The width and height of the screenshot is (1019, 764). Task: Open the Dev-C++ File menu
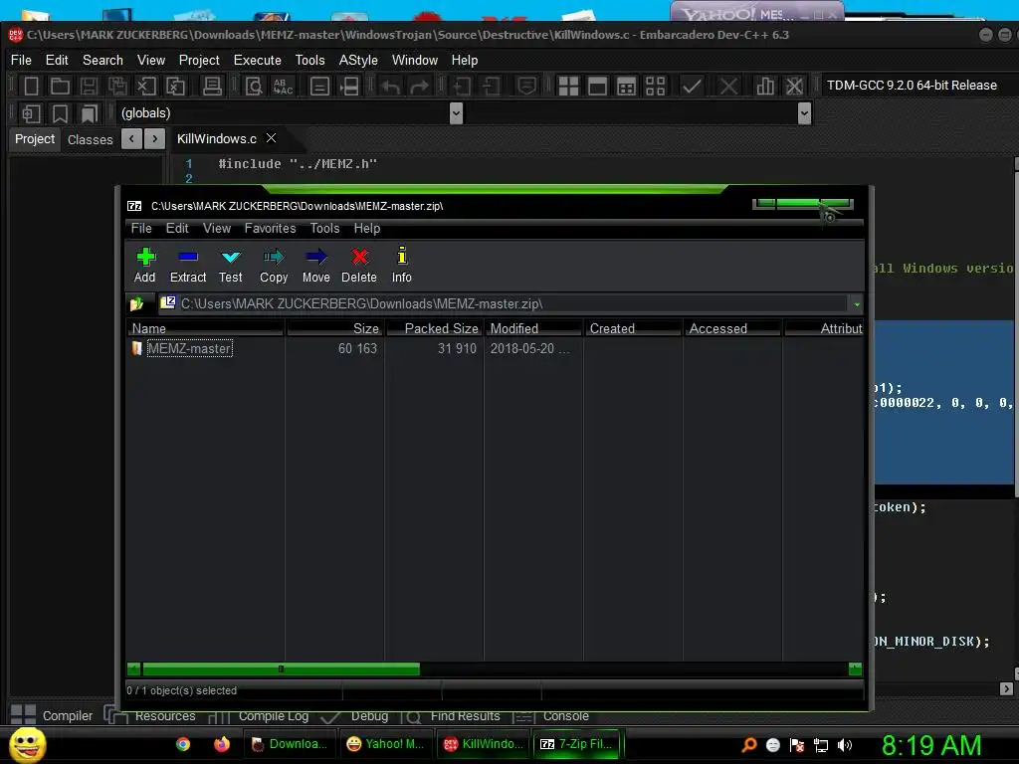(x=21, y=60)
